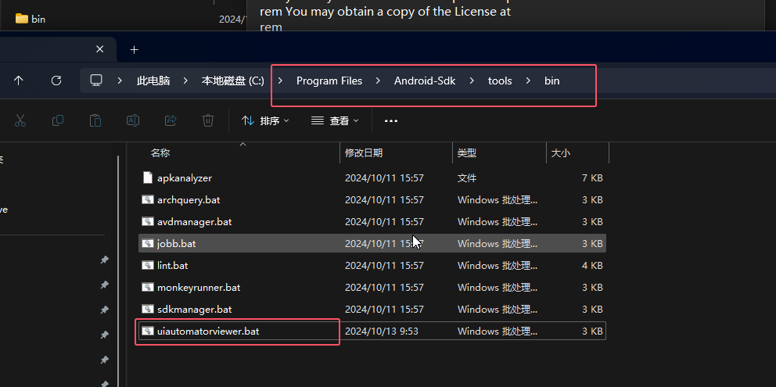Expand the chevron after 此电脑 in address bar
776x387 pixels.
tap(185, 81)
